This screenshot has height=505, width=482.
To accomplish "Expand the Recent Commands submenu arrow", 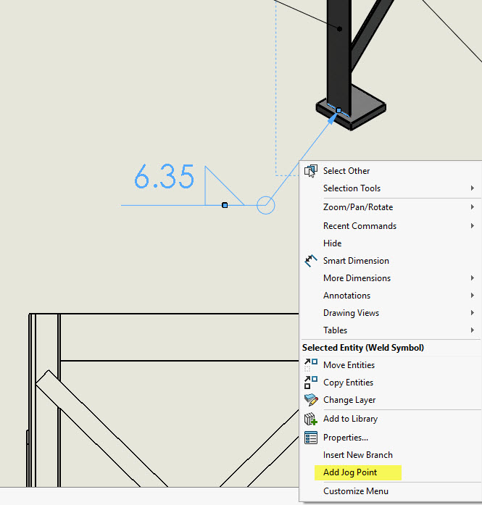I will pyautogui.click(x=473, y=226).
